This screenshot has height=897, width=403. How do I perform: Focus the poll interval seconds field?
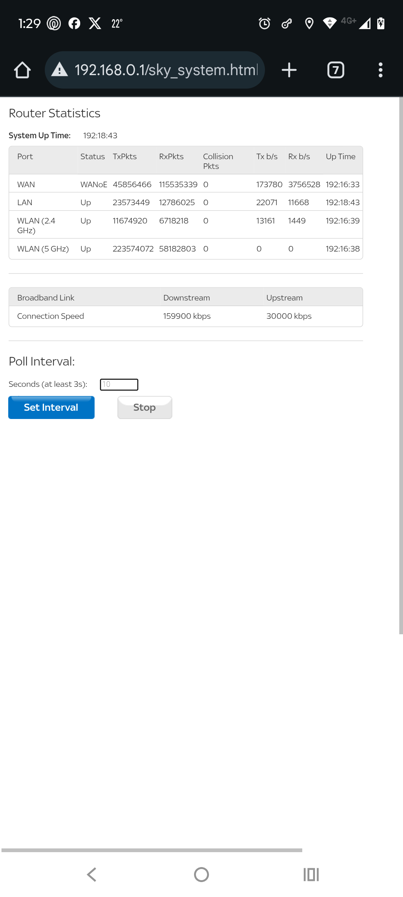coord(119,384)
